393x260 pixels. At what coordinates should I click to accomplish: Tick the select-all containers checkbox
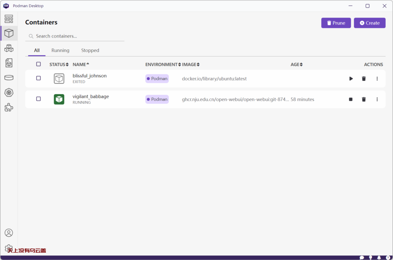coord(38,64)
